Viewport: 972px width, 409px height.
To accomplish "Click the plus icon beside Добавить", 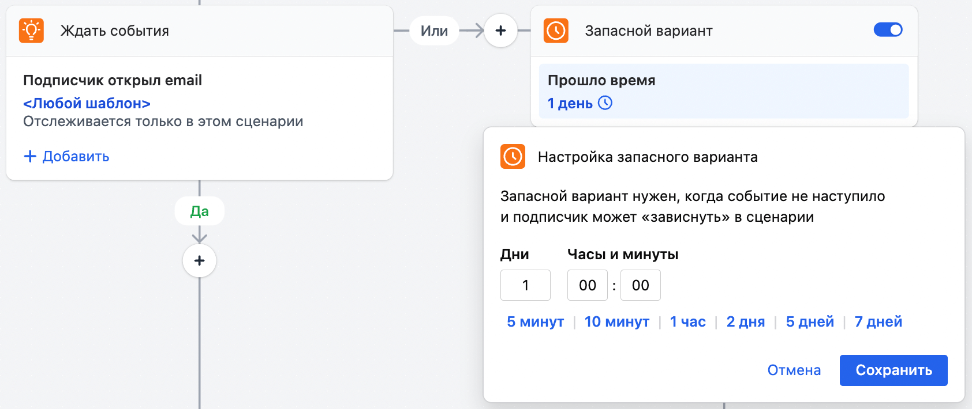I will pos(30,156).
